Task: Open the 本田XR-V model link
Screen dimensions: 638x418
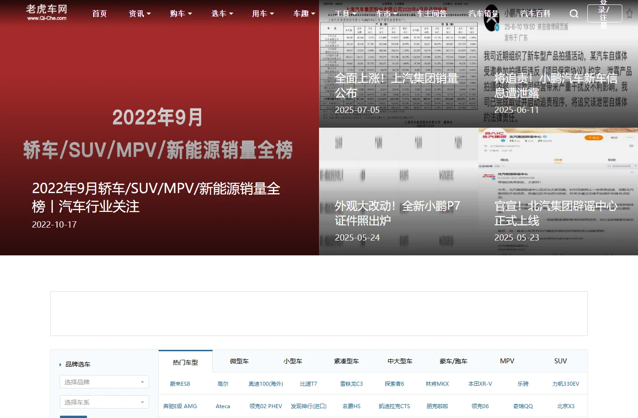Action: (x=480, y=384)
